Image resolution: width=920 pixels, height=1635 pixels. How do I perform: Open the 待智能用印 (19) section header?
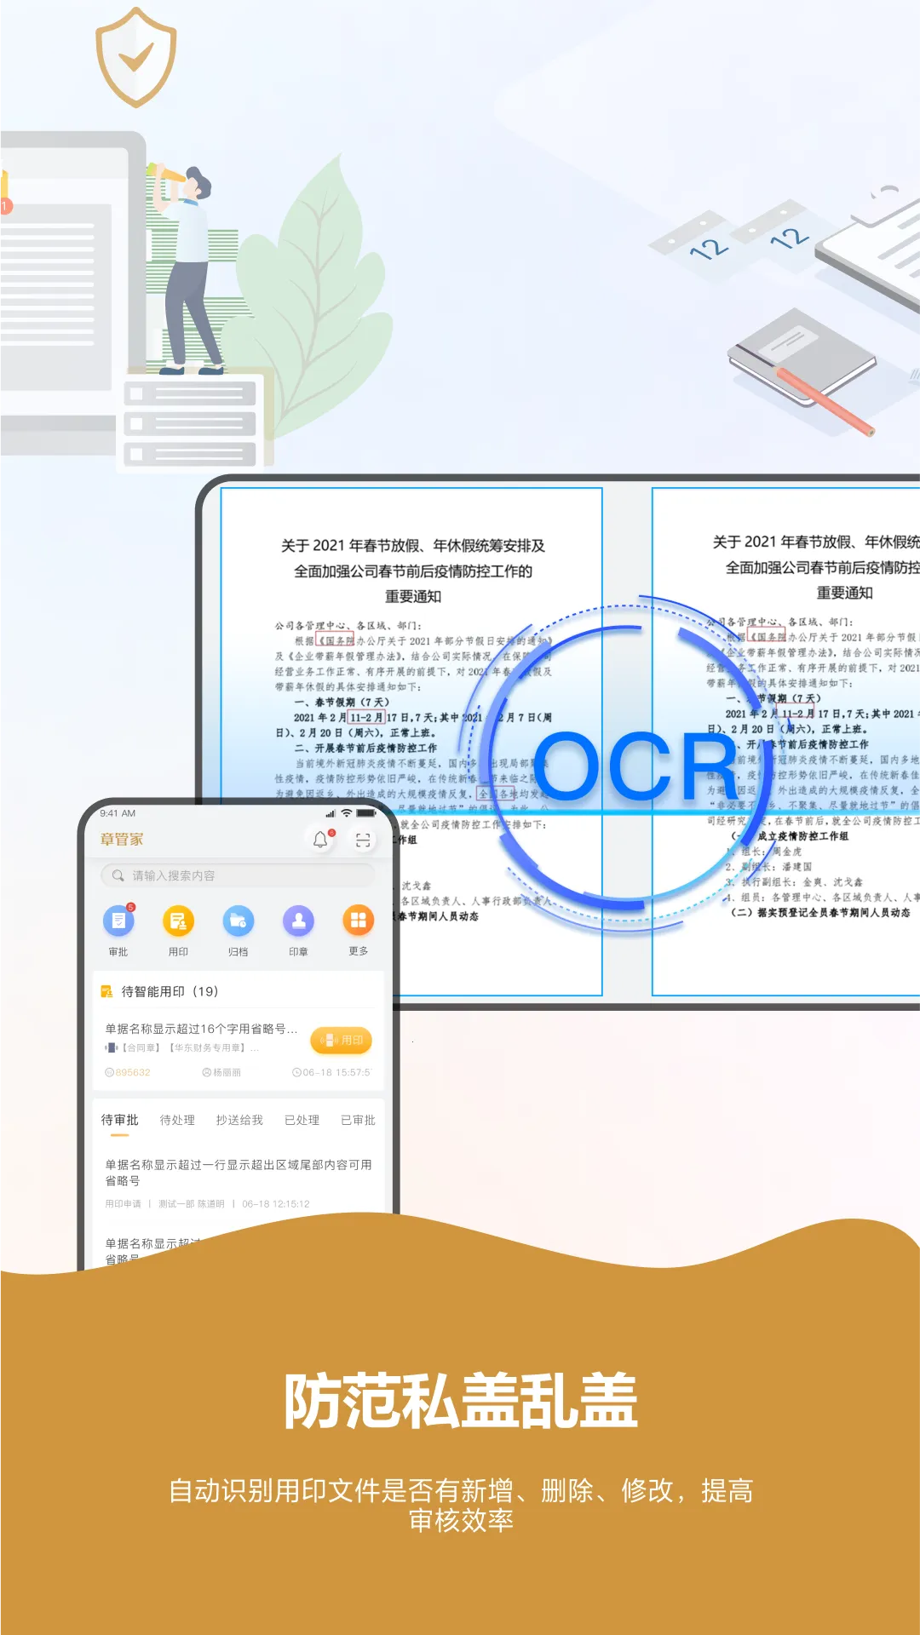click(170, 991)
